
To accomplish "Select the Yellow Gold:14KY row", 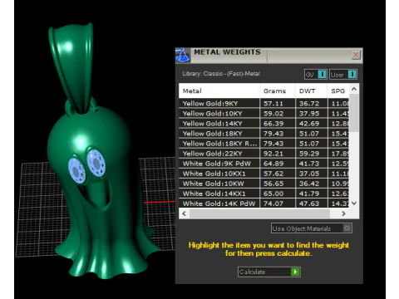I will point(264,123).
